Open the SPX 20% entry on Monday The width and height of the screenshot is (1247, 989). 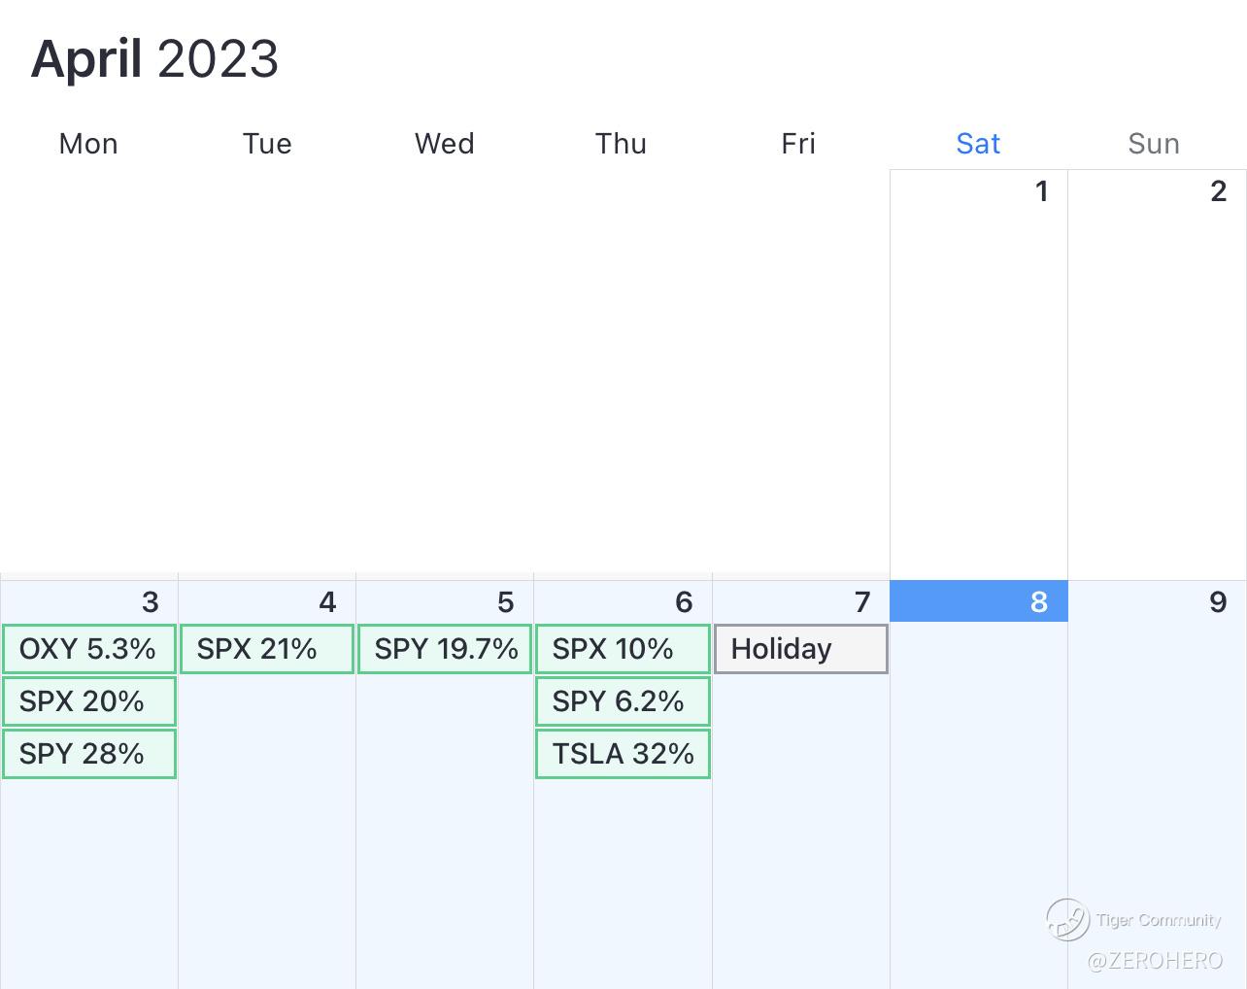[88, 701]
